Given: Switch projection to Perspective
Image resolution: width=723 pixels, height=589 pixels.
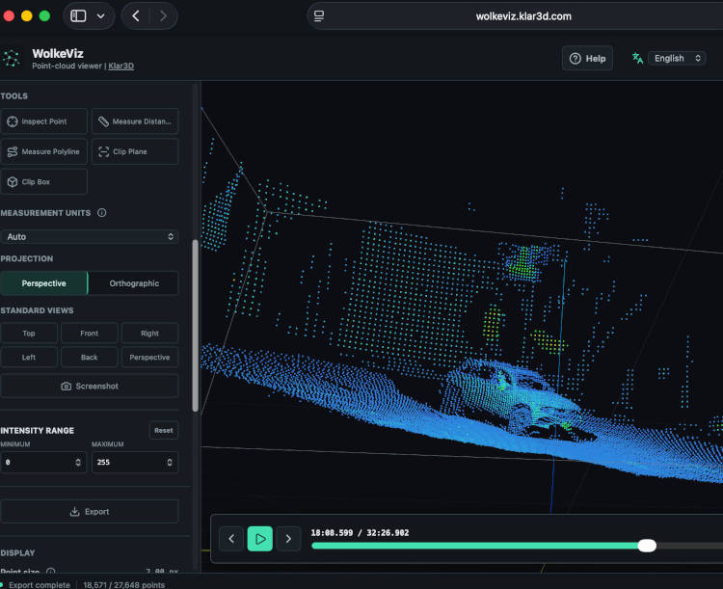Looking at the screenshot, I should pyautogui.click(x=43, y=283).
